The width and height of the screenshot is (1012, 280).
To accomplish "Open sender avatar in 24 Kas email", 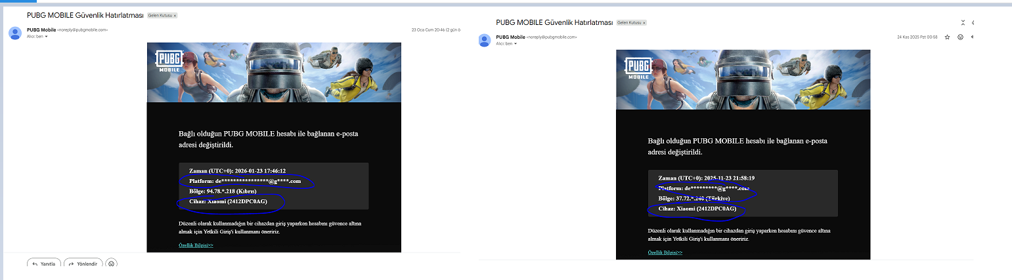I will tap(485, 41).
